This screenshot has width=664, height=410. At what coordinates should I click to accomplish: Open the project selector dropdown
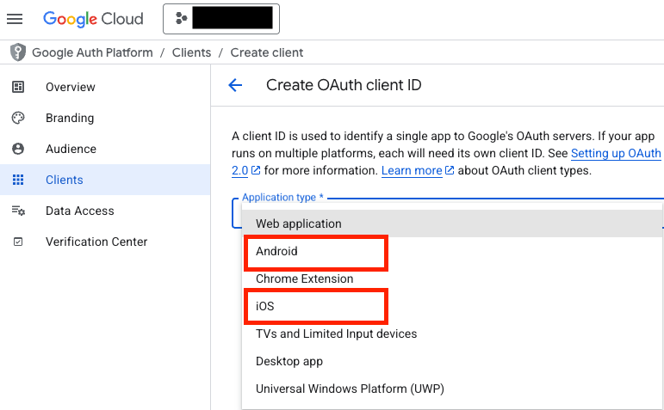coord(220,18)
